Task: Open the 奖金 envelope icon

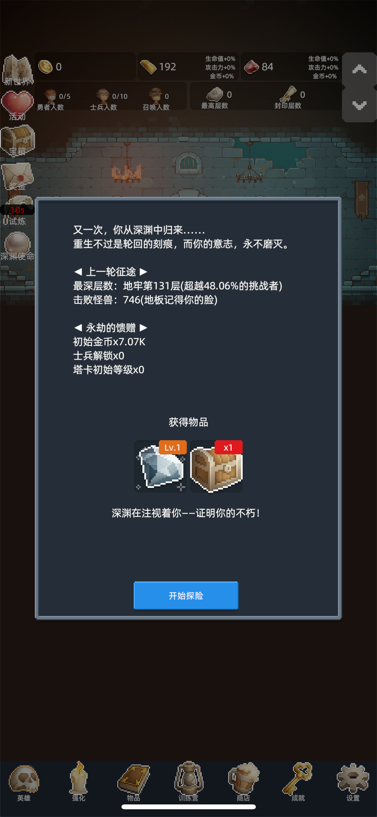Action: 18,177
